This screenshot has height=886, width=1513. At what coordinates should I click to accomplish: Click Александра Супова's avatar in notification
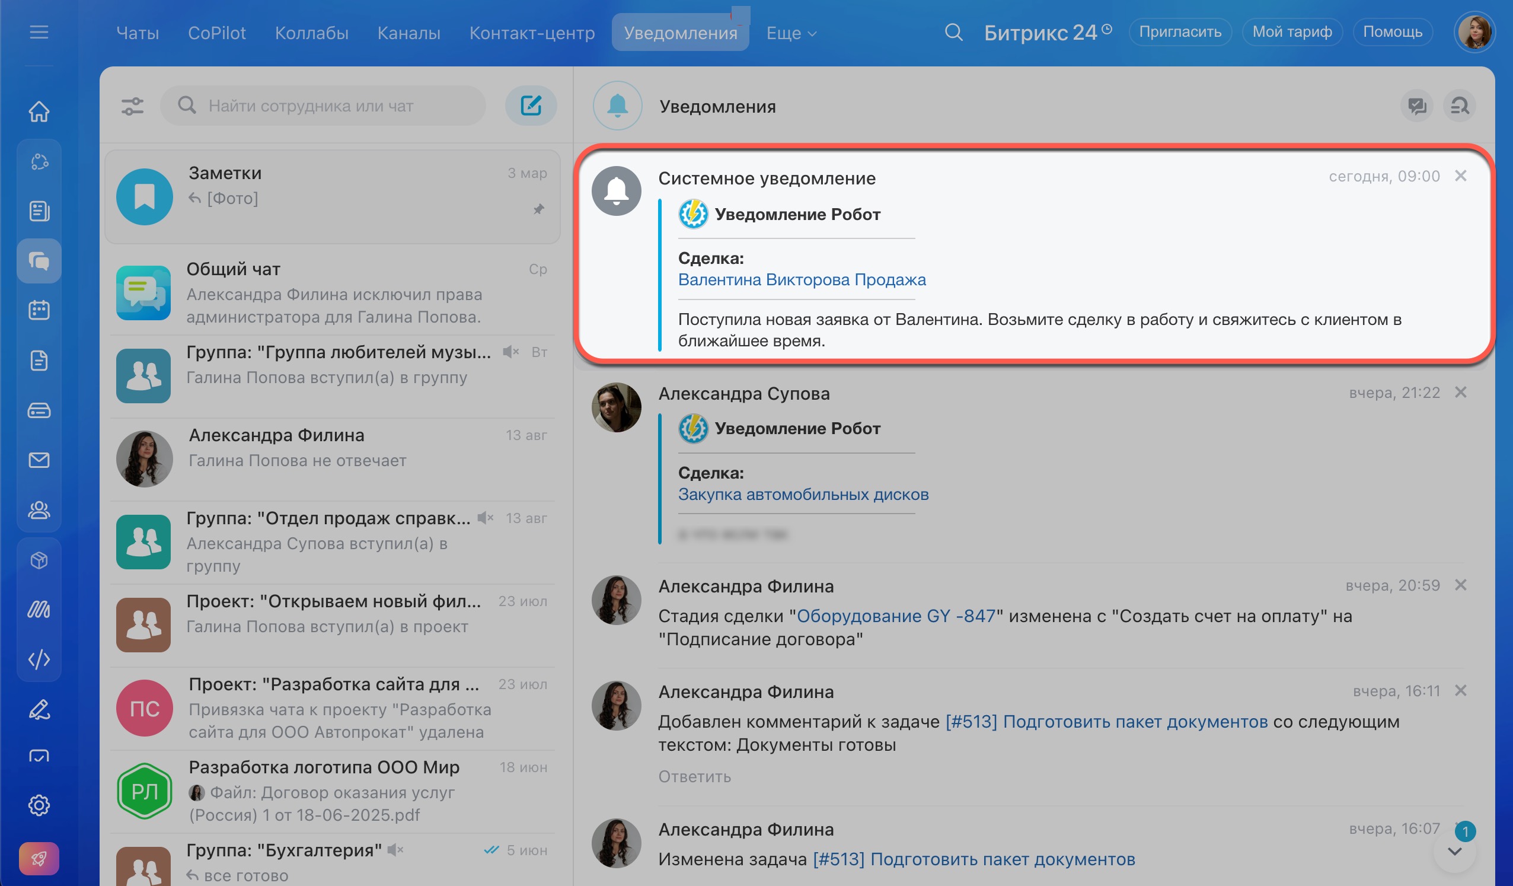617,407
